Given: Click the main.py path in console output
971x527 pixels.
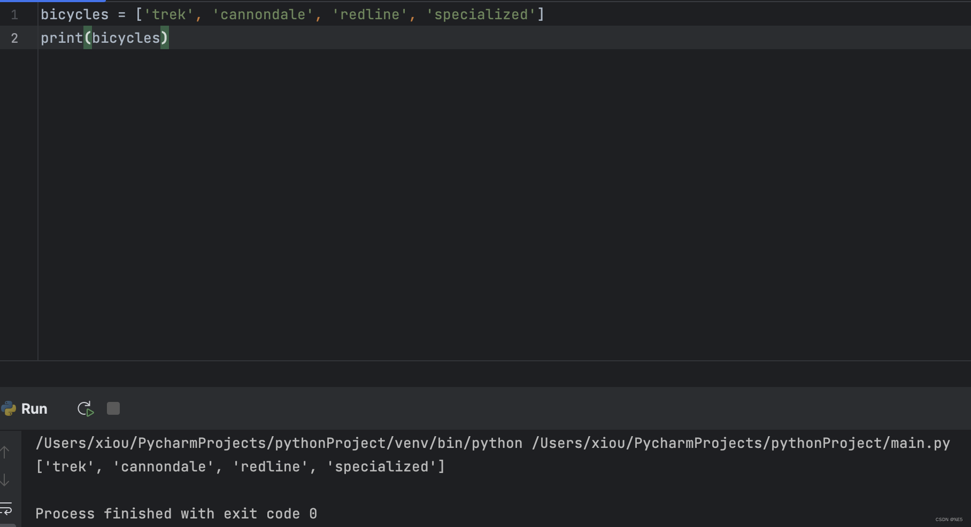Looking at the screenshot, I should click(741, 443).
